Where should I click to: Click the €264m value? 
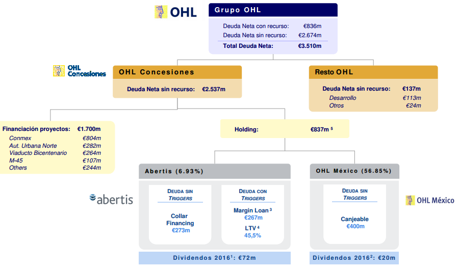(x=92, y=153)
